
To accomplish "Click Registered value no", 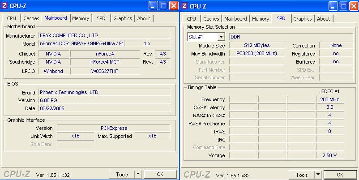I will pos(336,53).
